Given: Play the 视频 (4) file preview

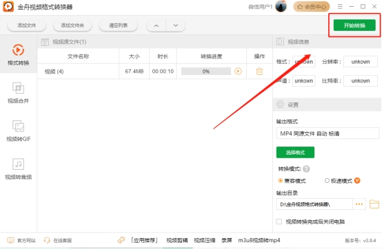Looking at the screenshot, I should [x=238, y=71].
